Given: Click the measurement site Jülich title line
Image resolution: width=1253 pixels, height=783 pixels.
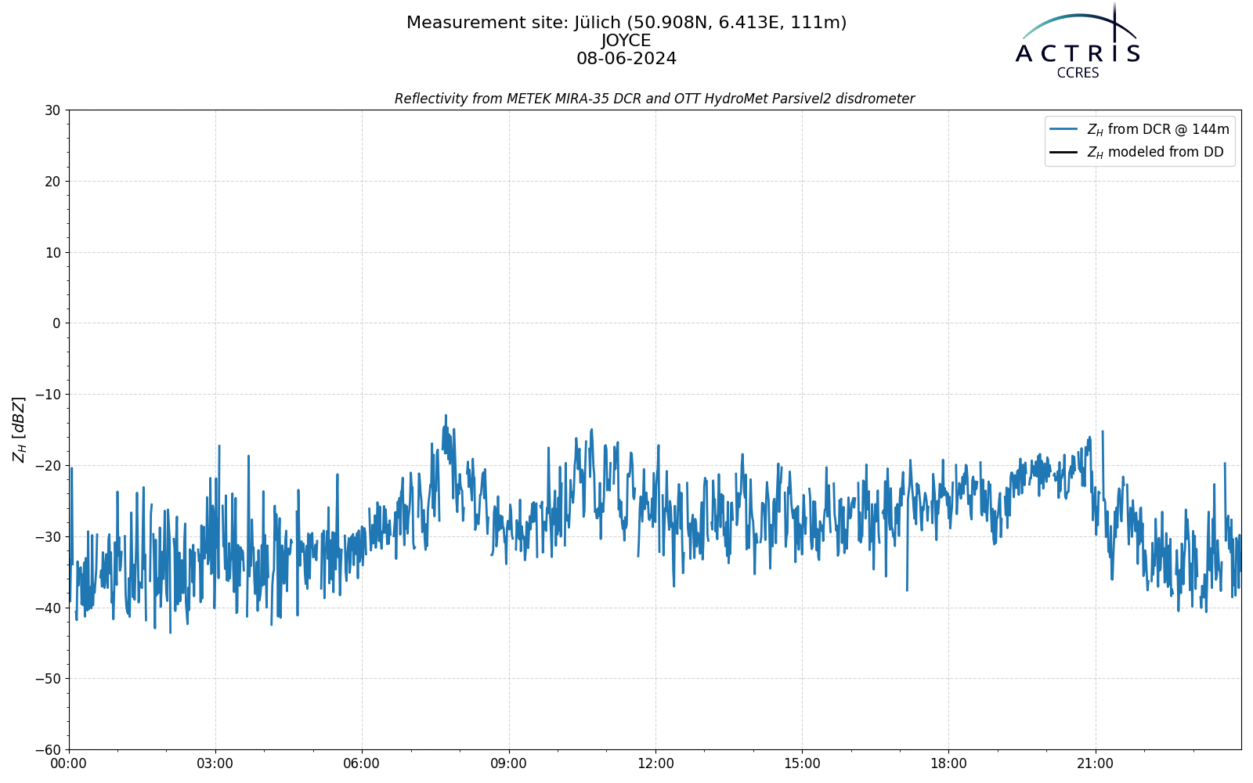Looking at the screenshot, I should 626,23.
